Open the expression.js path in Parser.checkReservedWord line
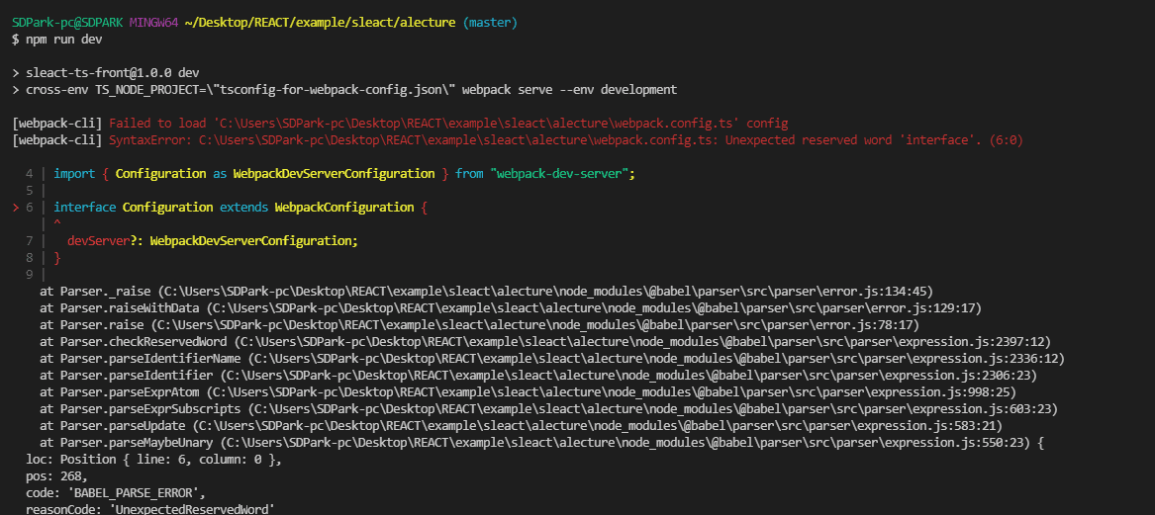The image size is (1155, 515). (x=633, y=341)
